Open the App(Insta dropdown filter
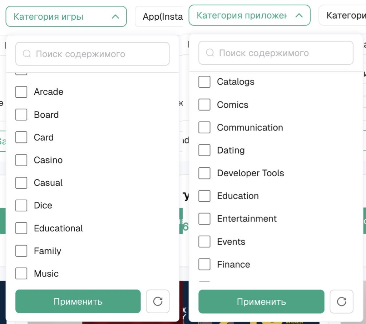The width and height of the screenshot is (366, 324). pos(159,16)
